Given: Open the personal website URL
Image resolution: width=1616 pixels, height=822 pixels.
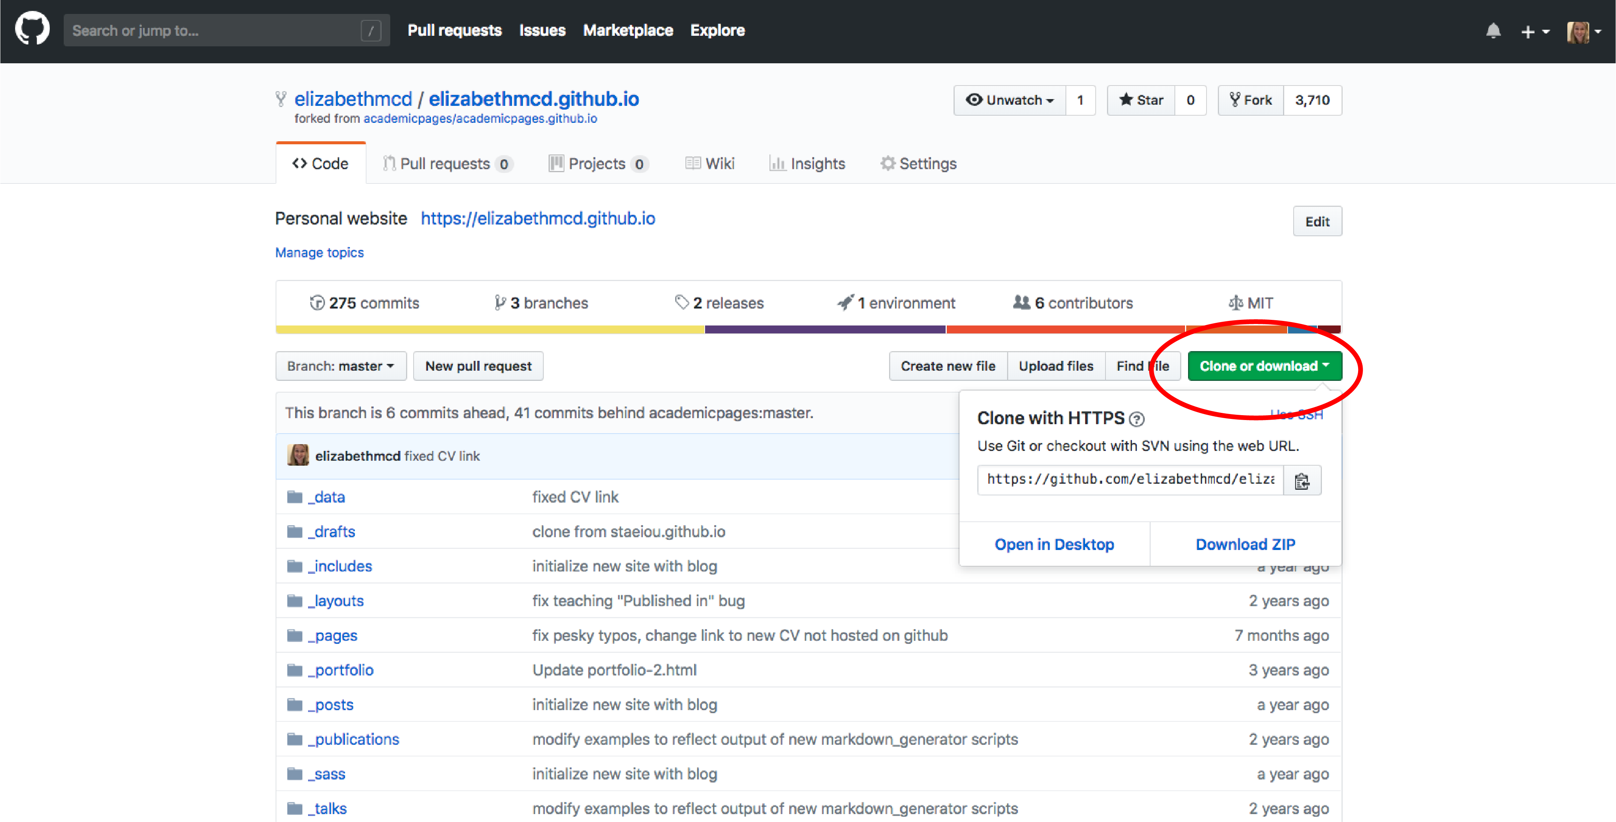Looking at the screenshot, I should pos(538,218).
